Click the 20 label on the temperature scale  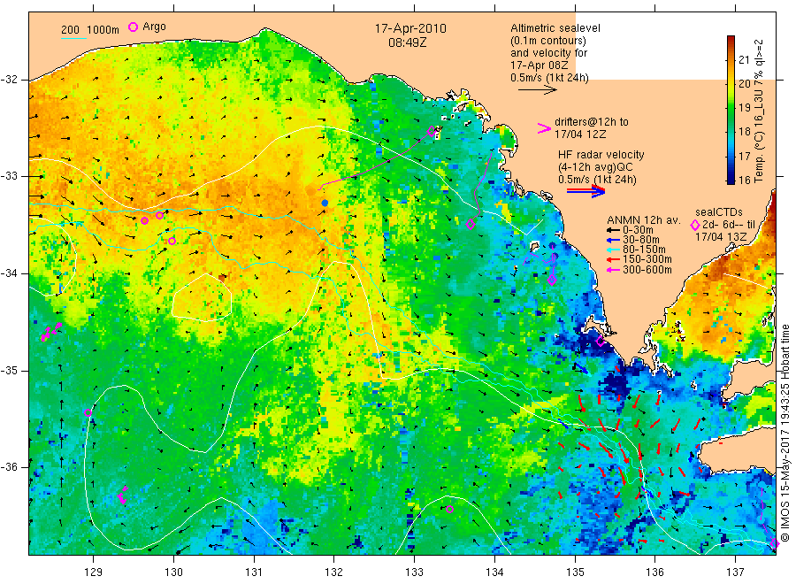tap(744, 84)
